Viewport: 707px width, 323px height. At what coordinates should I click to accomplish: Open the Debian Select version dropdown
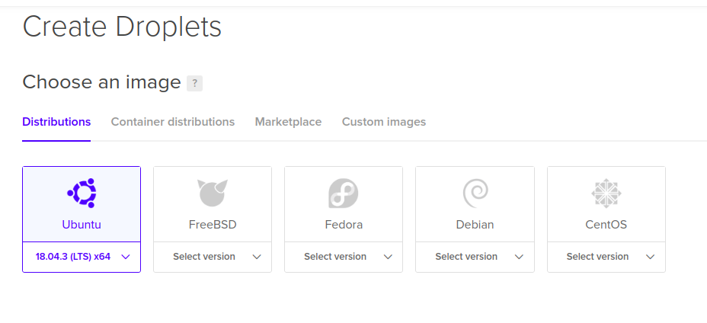475,257
